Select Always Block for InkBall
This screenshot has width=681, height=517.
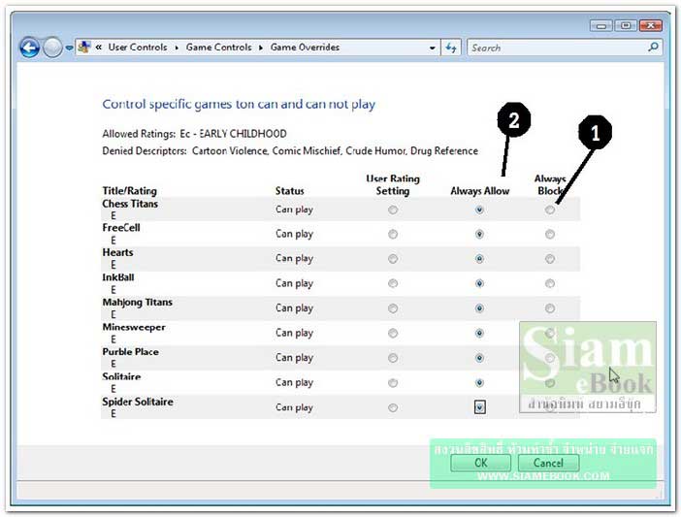click(x=550, y=283)
